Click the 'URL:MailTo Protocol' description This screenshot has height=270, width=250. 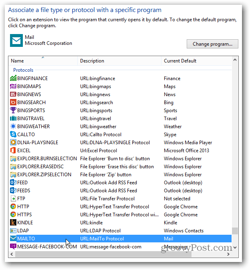(x=102, y=238)
